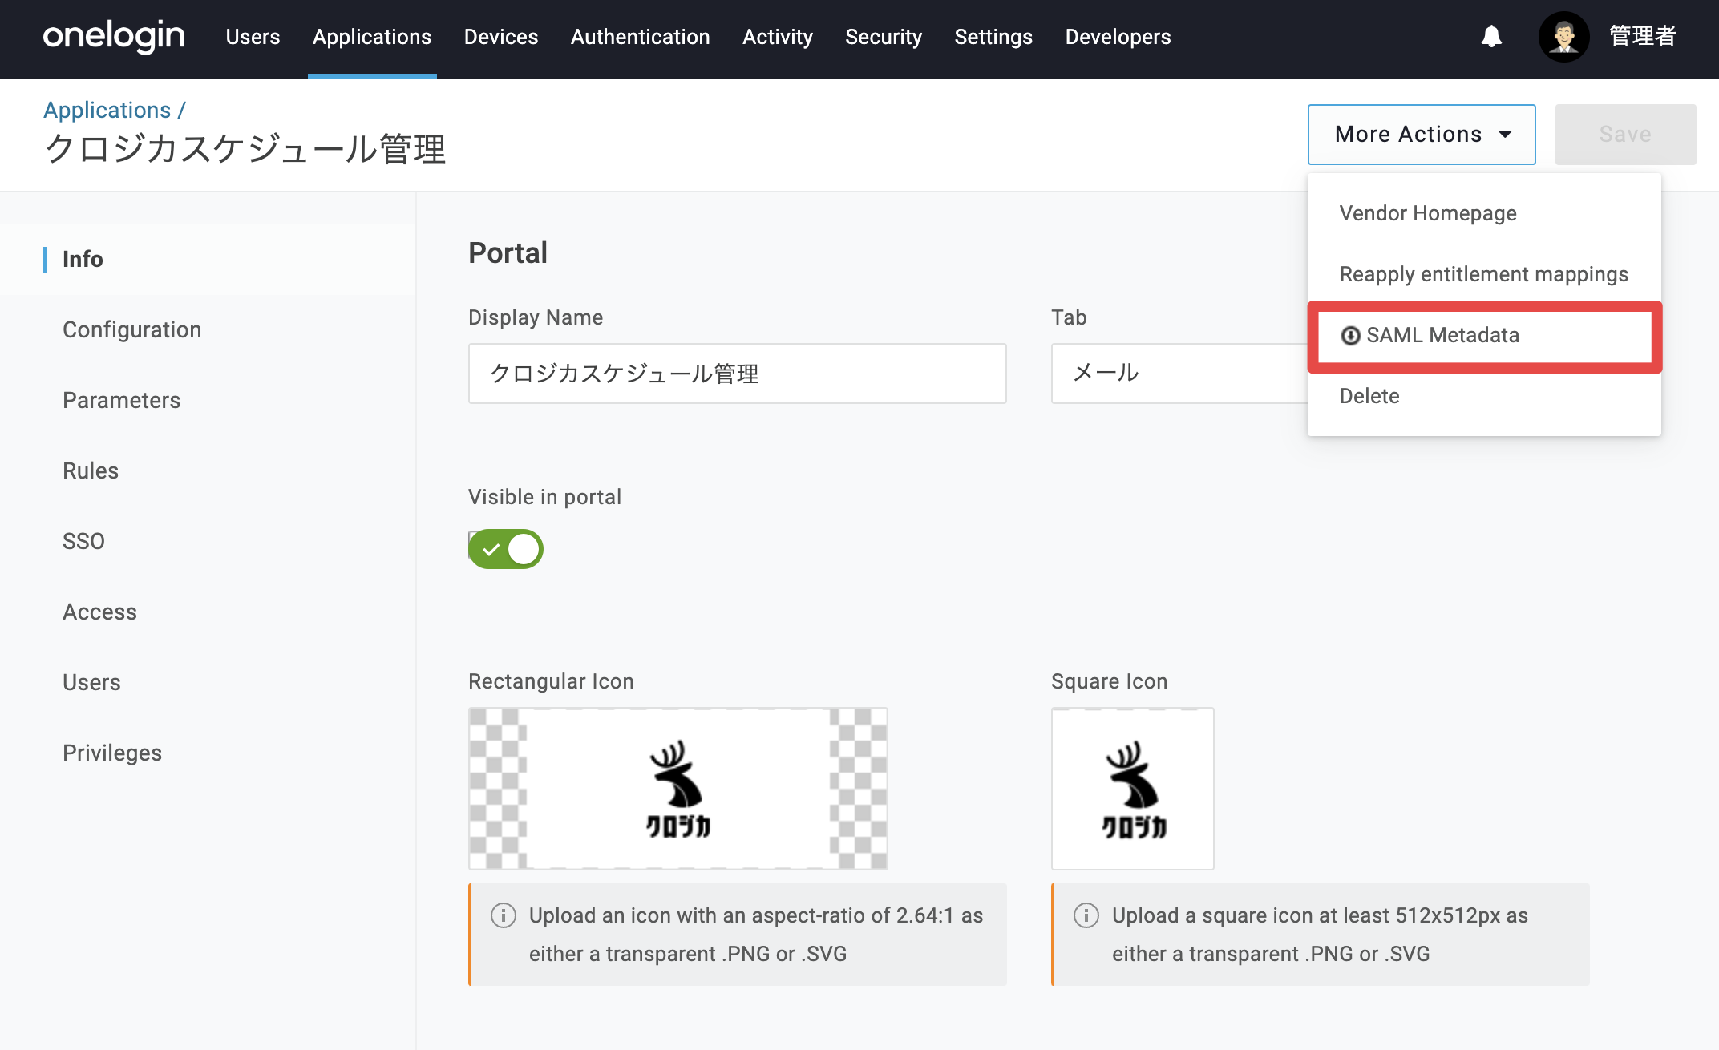1719x1050 pixels.
Task: Open the Tab selection dropdown
Action: (1180, 374)
